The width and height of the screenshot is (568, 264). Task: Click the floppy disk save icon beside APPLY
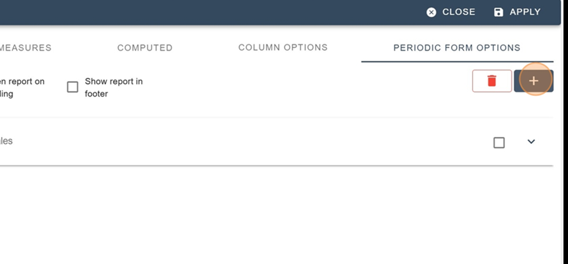[x=499, y=12]
